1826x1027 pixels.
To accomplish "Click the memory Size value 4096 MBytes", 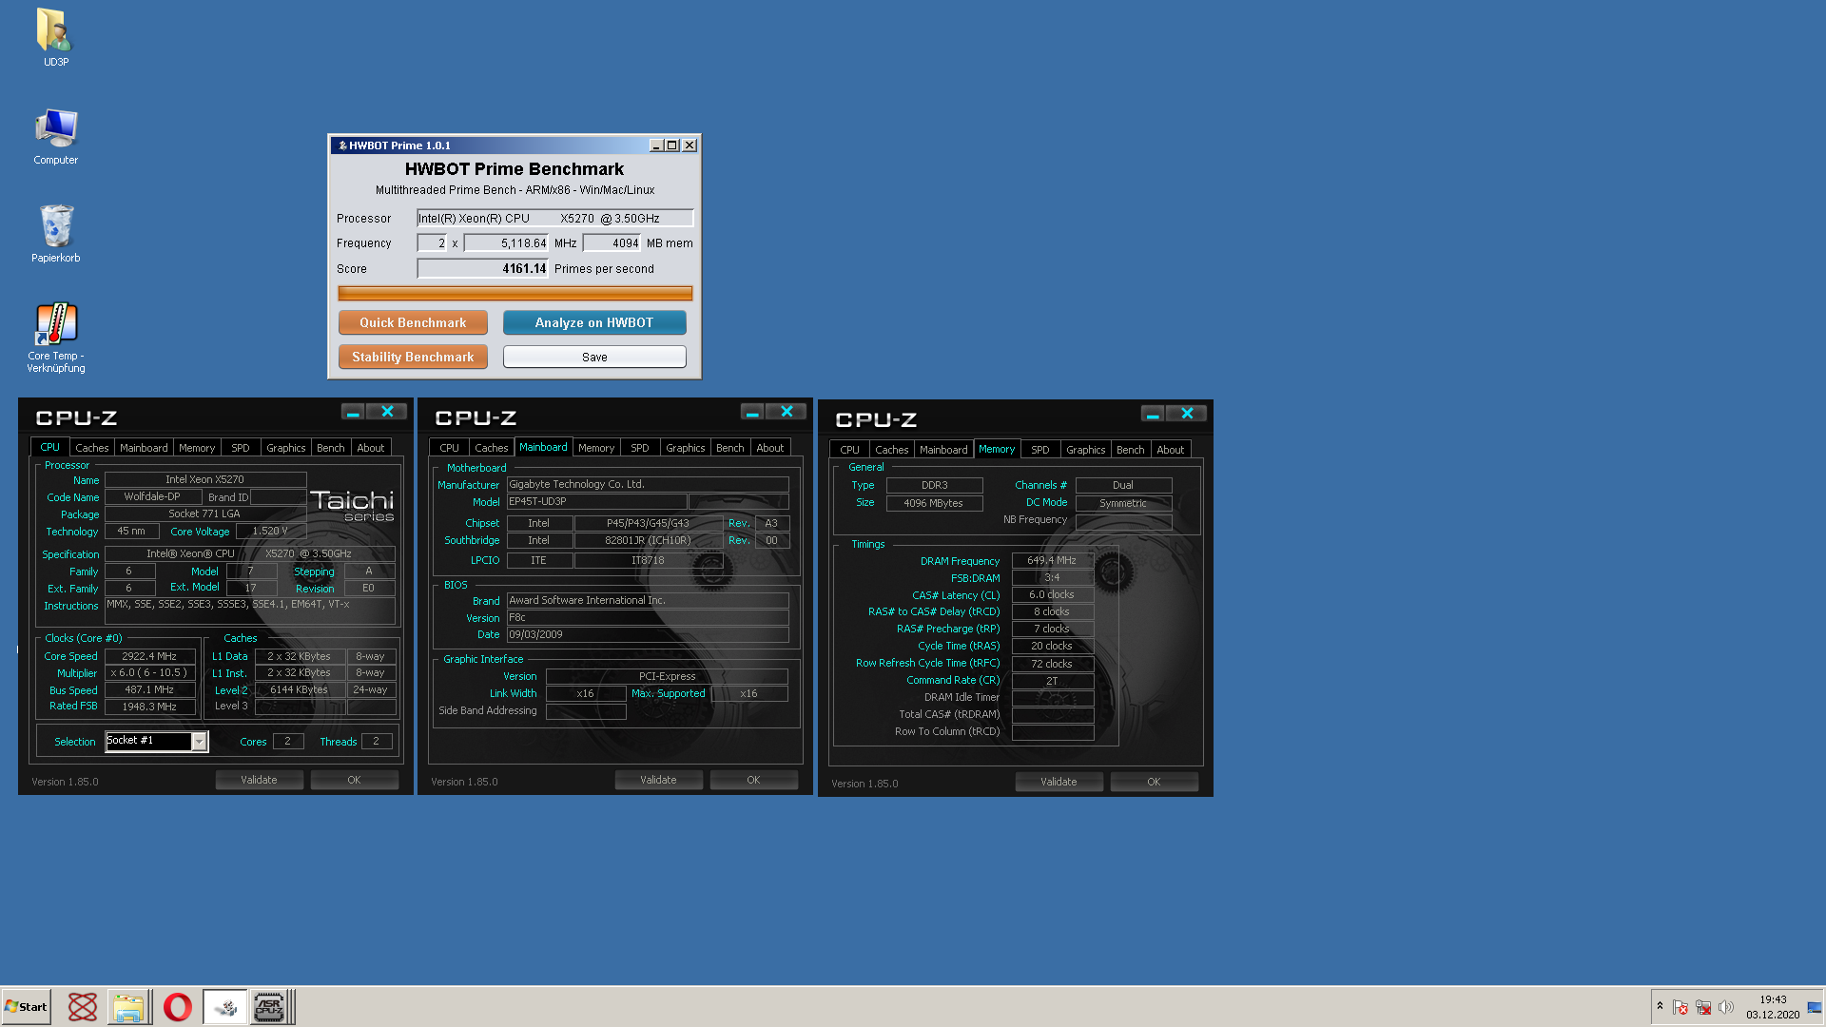I will (x=934, y=504).
